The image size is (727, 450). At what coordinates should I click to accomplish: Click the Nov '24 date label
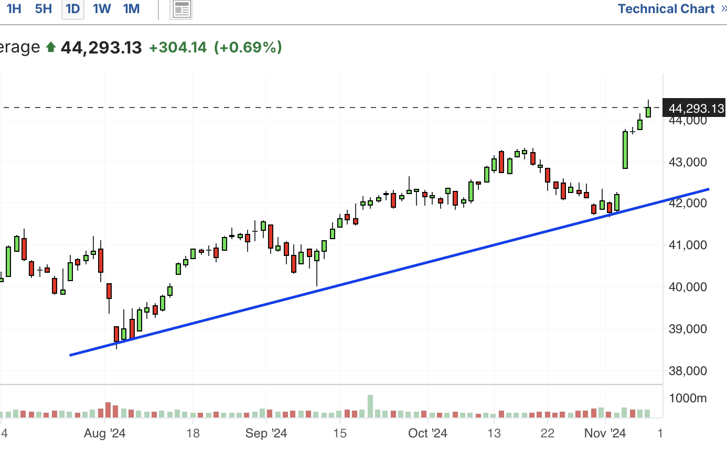[x=605, y=434]
